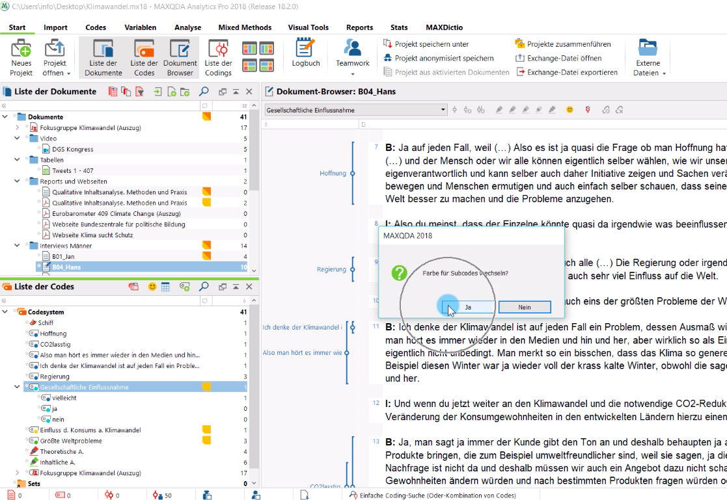Image resolution: width=727 pixels, height=500 pixels.
Task: Open the MAXDictio tab
Action: tap(444, 27)
